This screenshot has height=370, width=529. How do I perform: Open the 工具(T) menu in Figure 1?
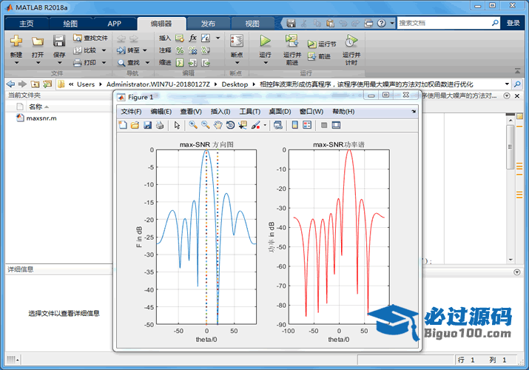[249, 111]
